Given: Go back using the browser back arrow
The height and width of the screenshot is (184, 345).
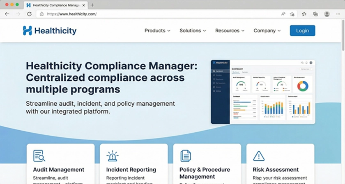Looking at the screenshot, I should (7, 14).
